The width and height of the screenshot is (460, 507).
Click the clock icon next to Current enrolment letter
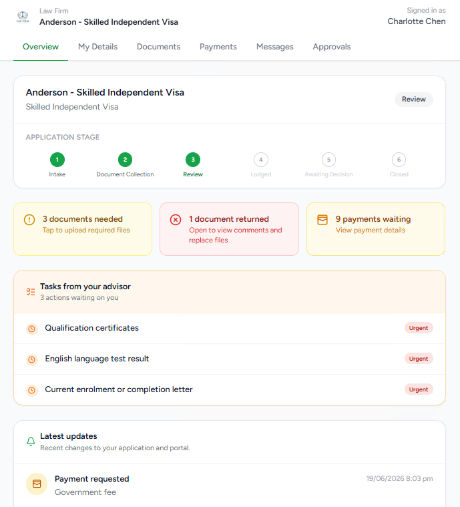31,390
